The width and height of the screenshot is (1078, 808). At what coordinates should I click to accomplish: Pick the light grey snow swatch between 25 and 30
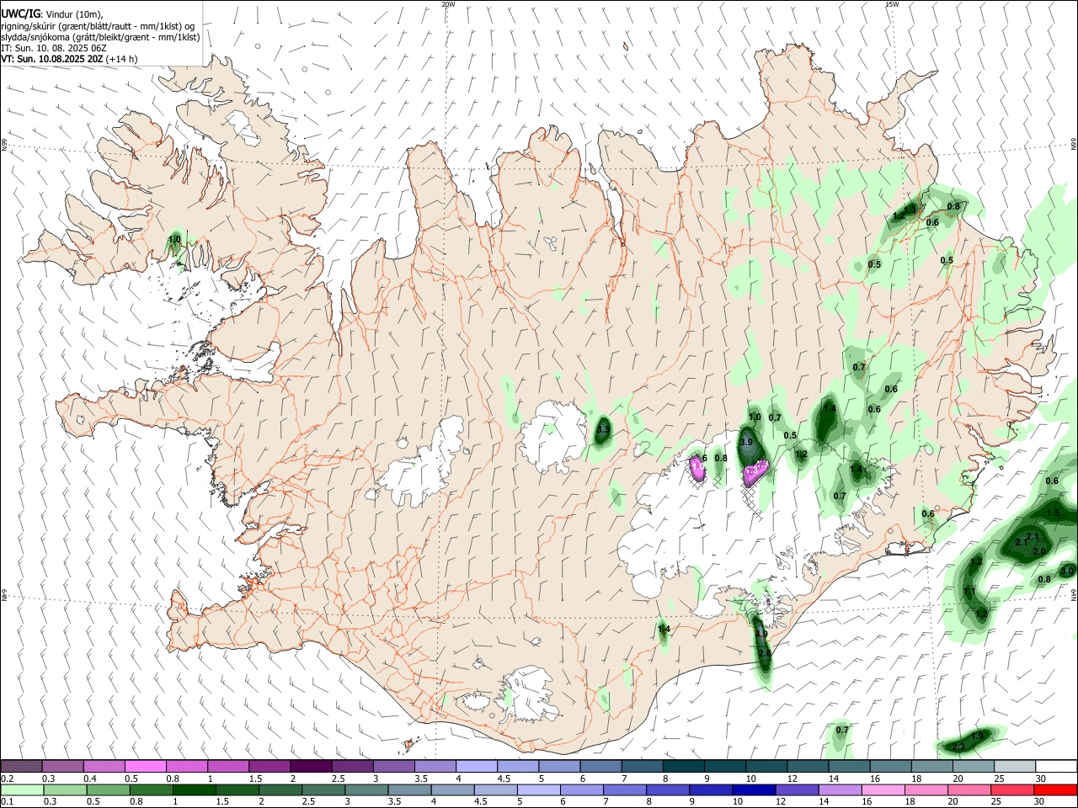click(x=1016, y=766)
